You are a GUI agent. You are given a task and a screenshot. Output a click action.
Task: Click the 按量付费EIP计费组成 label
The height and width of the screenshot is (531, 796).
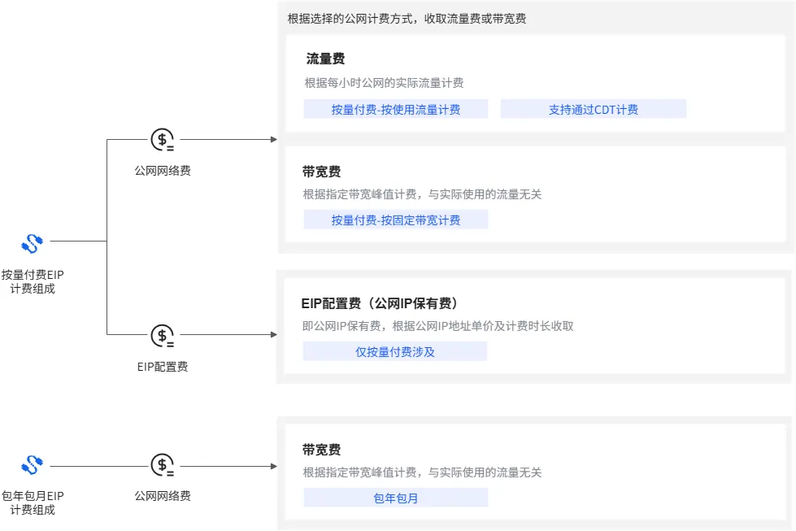tap(33, 281)
